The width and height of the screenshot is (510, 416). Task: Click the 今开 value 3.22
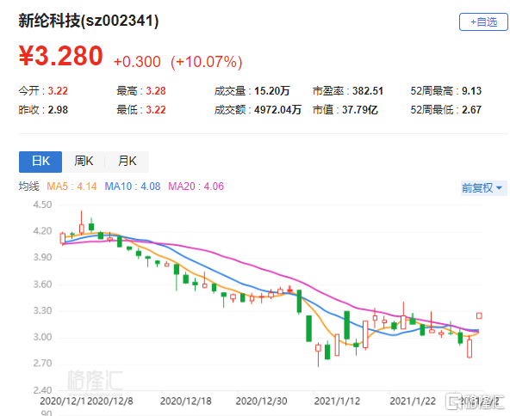58,91
